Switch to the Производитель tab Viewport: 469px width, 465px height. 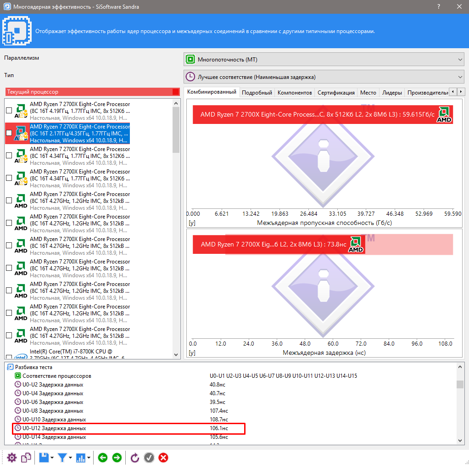click(427, 92)
